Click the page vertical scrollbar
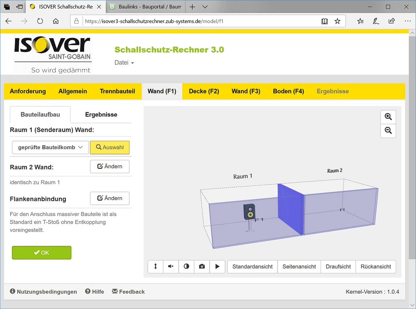The height and width of the screenshot is (309, 416). [412, 147]
